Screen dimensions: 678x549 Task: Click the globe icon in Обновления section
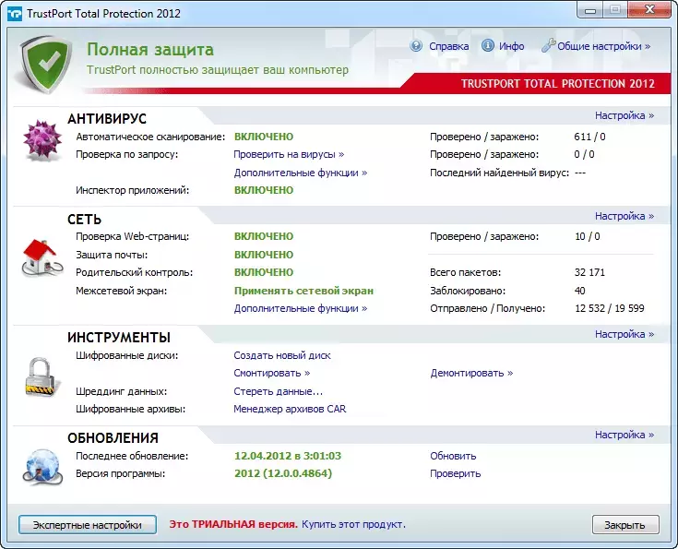pos(42,467)
